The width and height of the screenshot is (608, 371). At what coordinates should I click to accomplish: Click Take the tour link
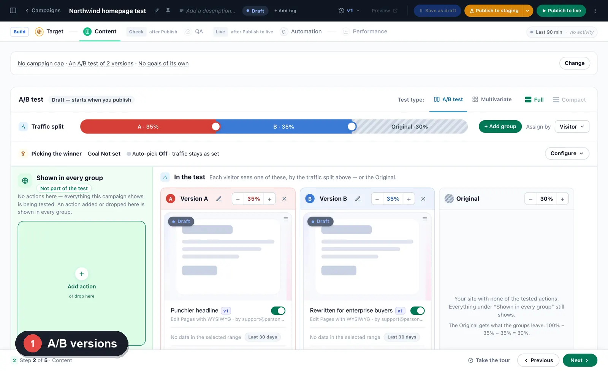click(489, 360)
